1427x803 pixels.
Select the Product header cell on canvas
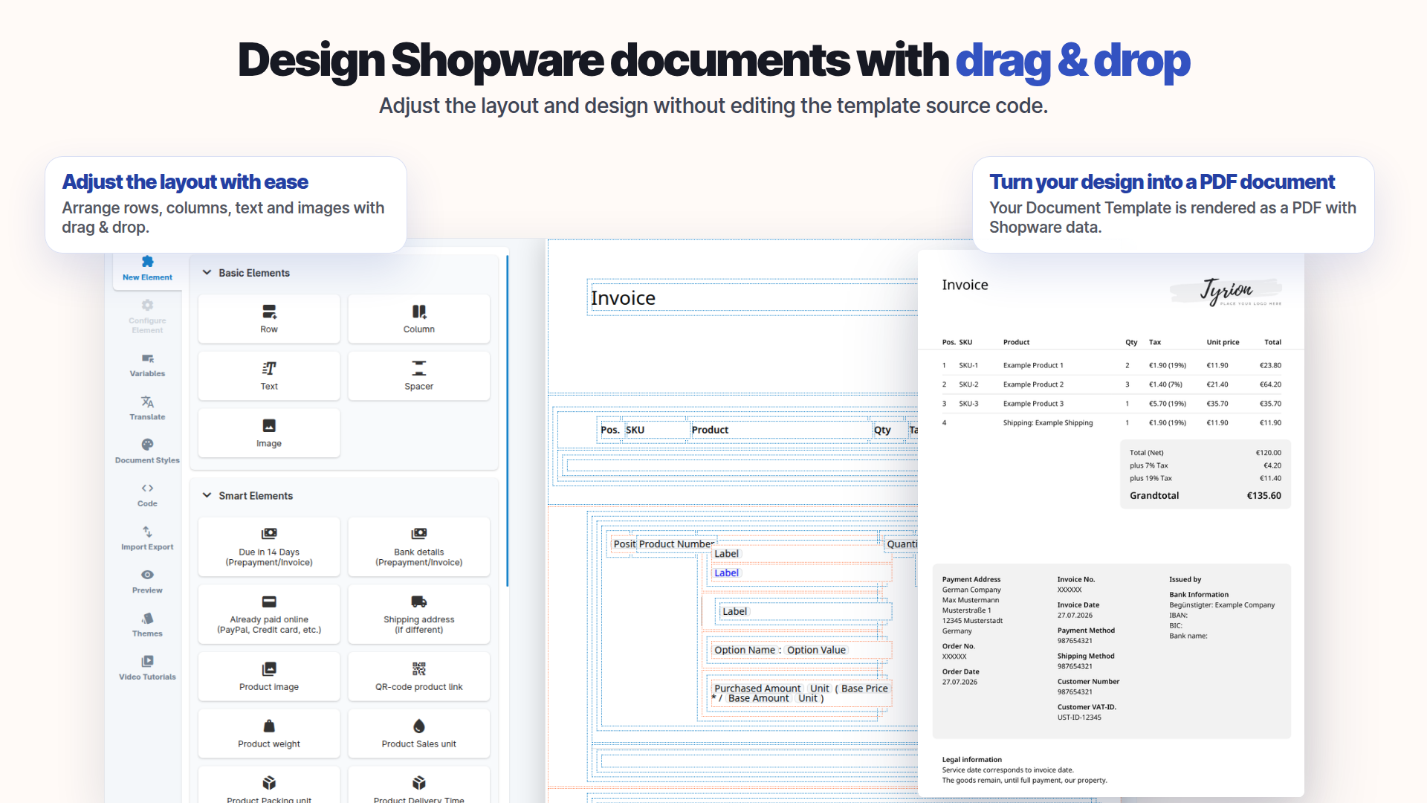point(710,430)
